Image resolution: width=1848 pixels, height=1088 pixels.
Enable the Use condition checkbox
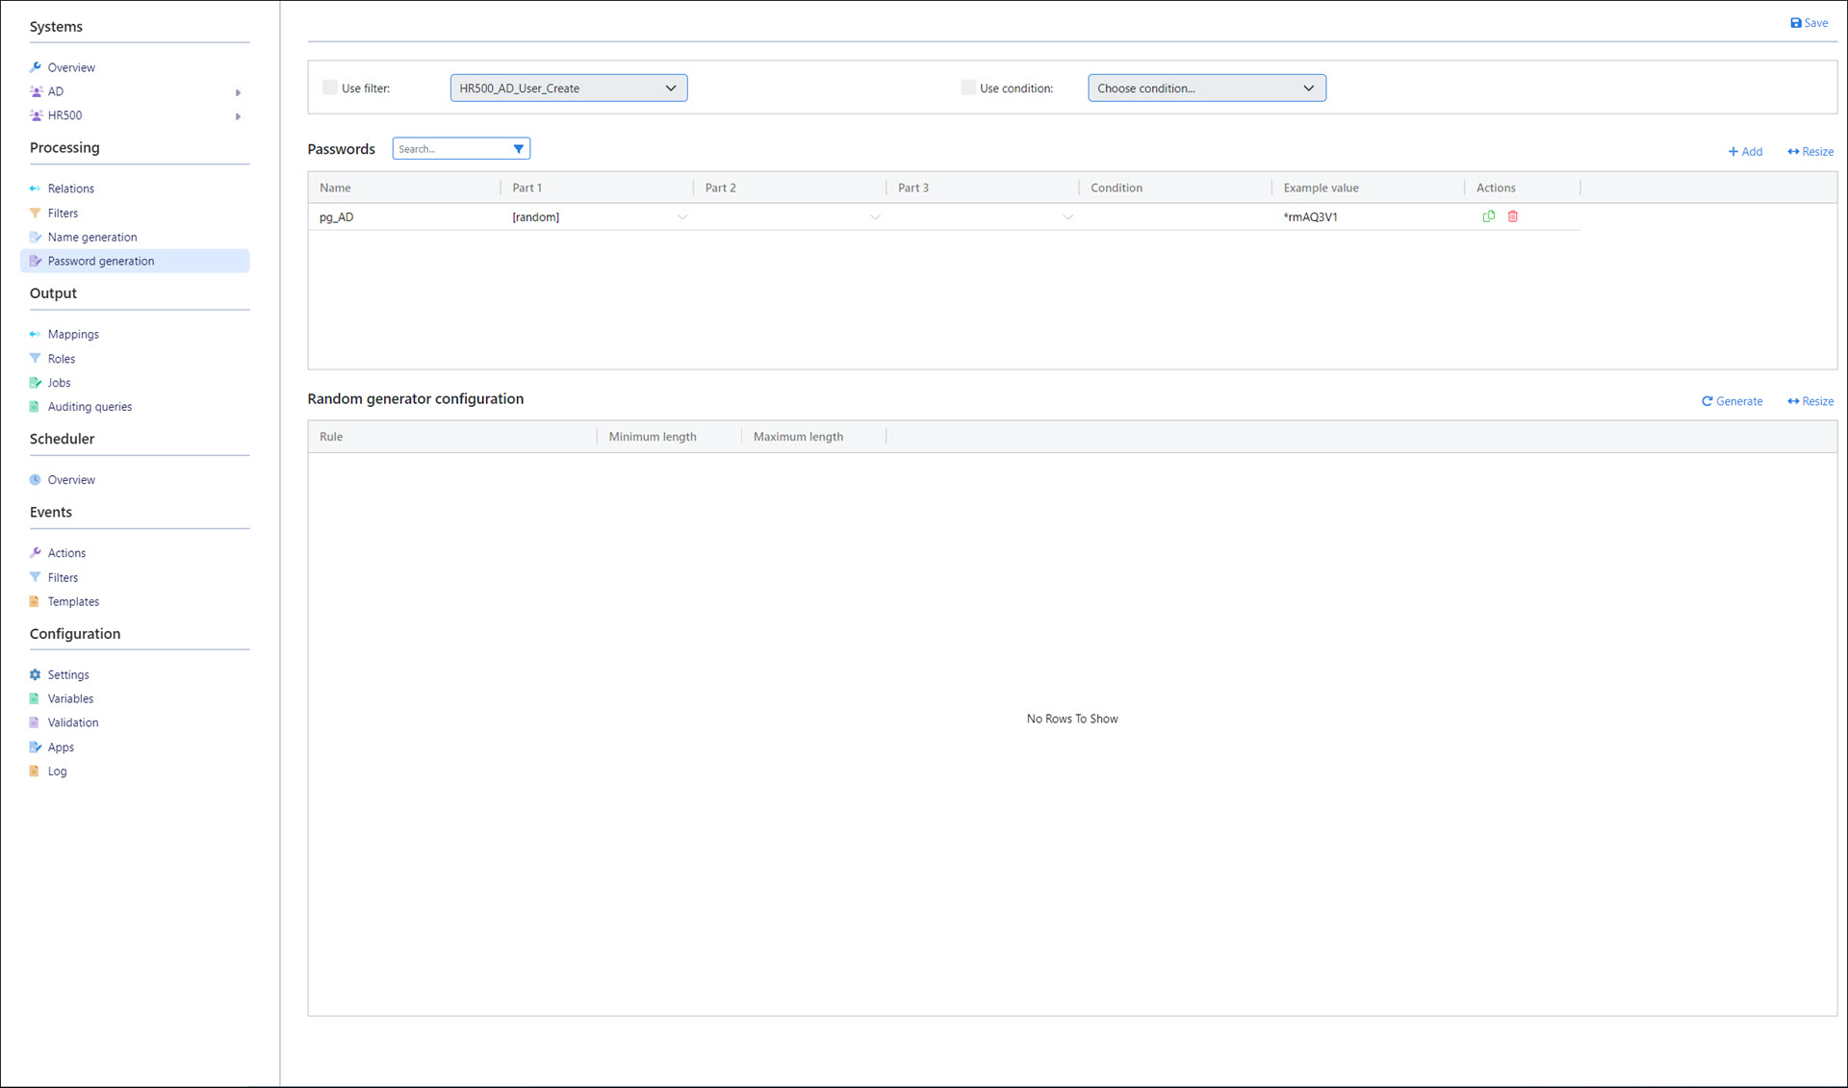(968, 88)
